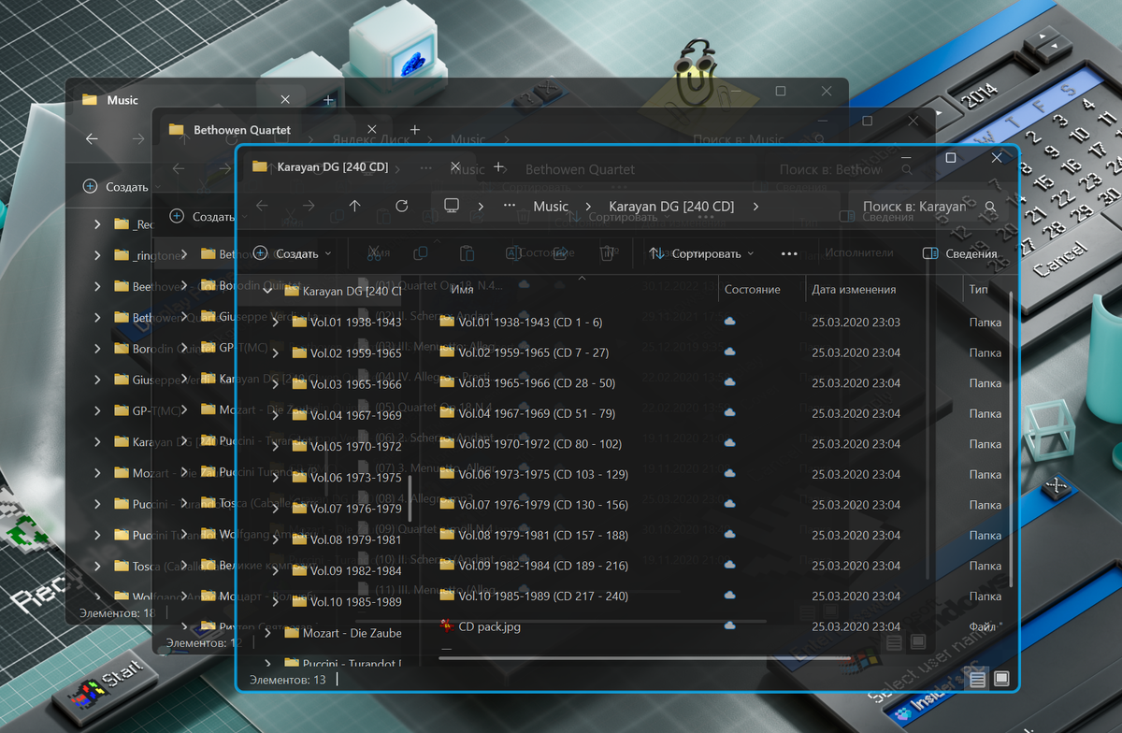Click the This PC monitor icon in address bar
Viewport: 1122px width, 733px height.
pyautogui.click(x=452, y=206)
